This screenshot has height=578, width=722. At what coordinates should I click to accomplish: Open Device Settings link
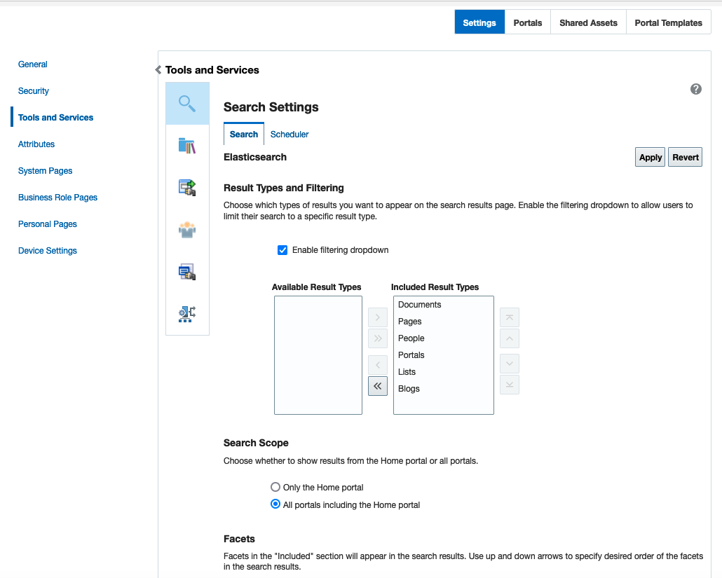pos(48,251)
